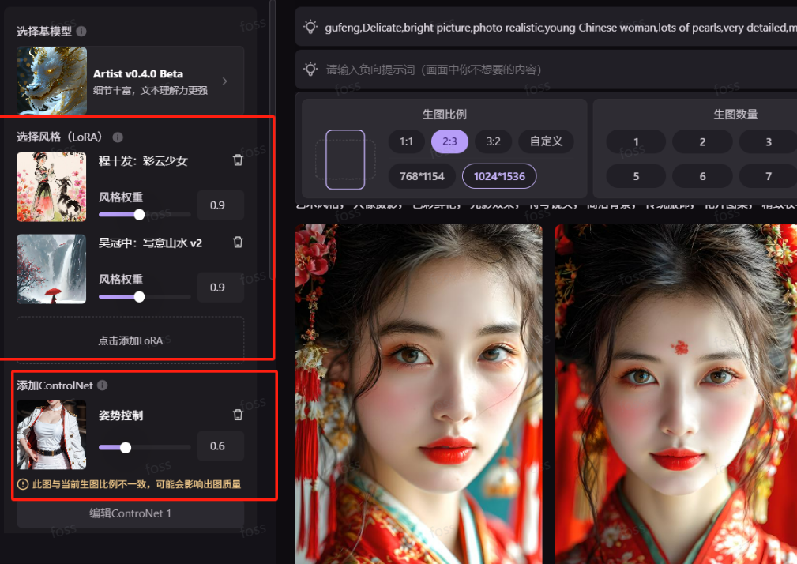Click the 姿势控制 weight slider handle
Screen dimensions: 797x564
126,447
